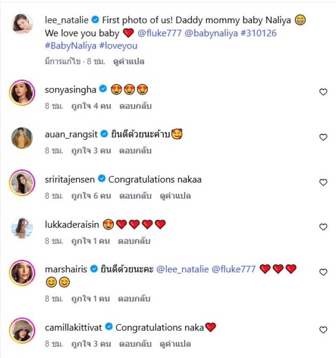Open sonyasingha's profile avatar
The height and width of the screenshot is (358, 336).
point(22,93)
